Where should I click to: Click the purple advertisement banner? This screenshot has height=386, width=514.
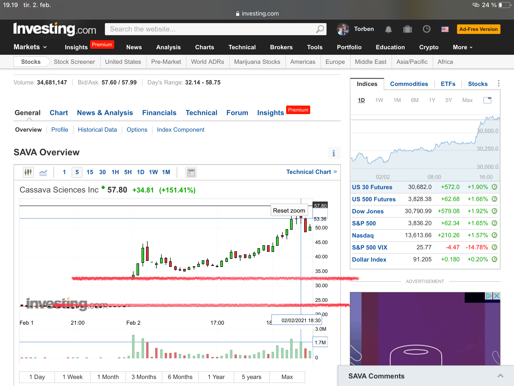pos(425,329)
